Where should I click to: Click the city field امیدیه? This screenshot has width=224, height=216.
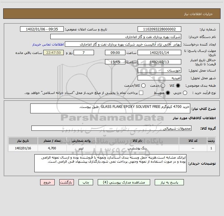pyautogui.click(x=159, y=78)
